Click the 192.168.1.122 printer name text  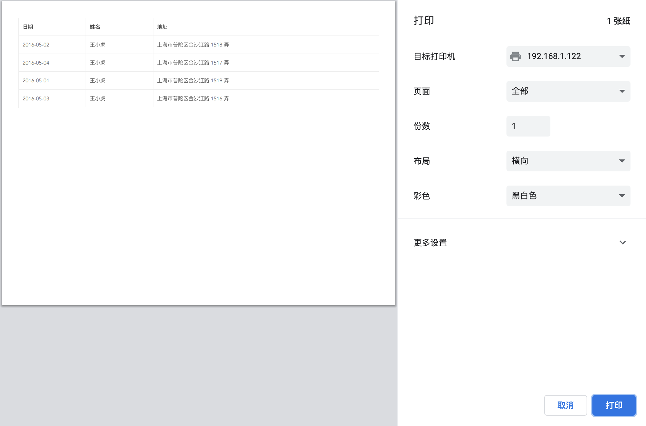(554, 56)
